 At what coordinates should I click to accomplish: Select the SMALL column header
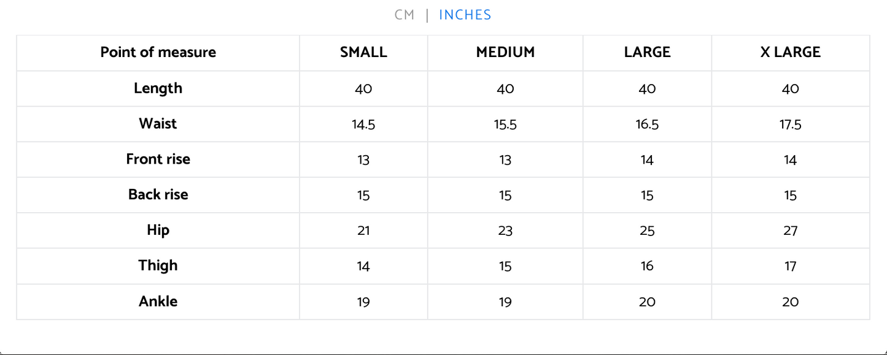pyautogui.click(x=363, y=53)
